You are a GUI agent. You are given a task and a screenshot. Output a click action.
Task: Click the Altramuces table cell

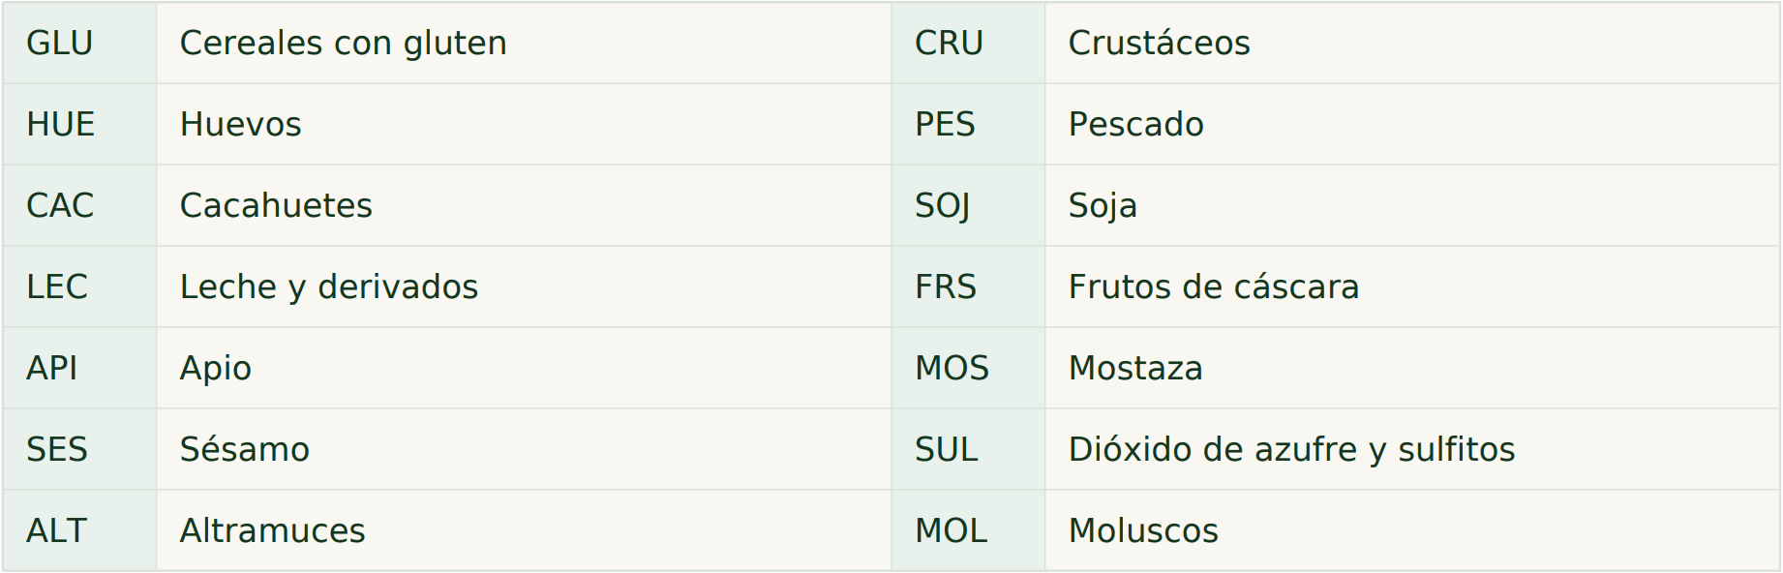click(x=524, y=530)
